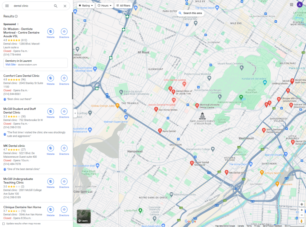Open the Hours filter dropdown
Image resolution: width=306 pixels, height=227 pixels.
point(104,5)
